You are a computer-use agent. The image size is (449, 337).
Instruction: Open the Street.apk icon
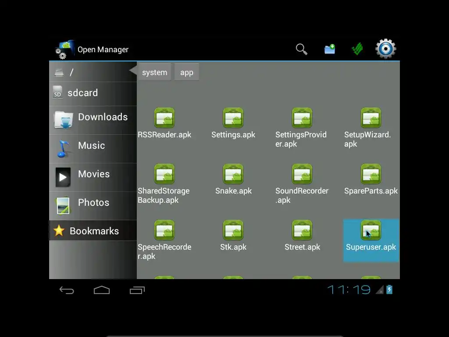302,230
